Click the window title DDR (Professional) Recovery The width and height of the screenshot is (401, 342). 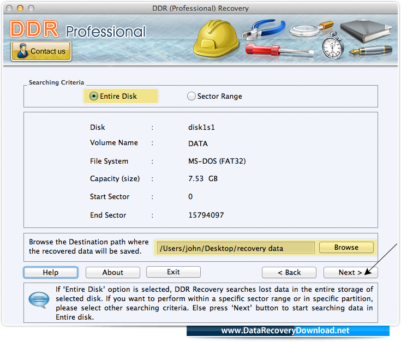(x=201, y=8)
